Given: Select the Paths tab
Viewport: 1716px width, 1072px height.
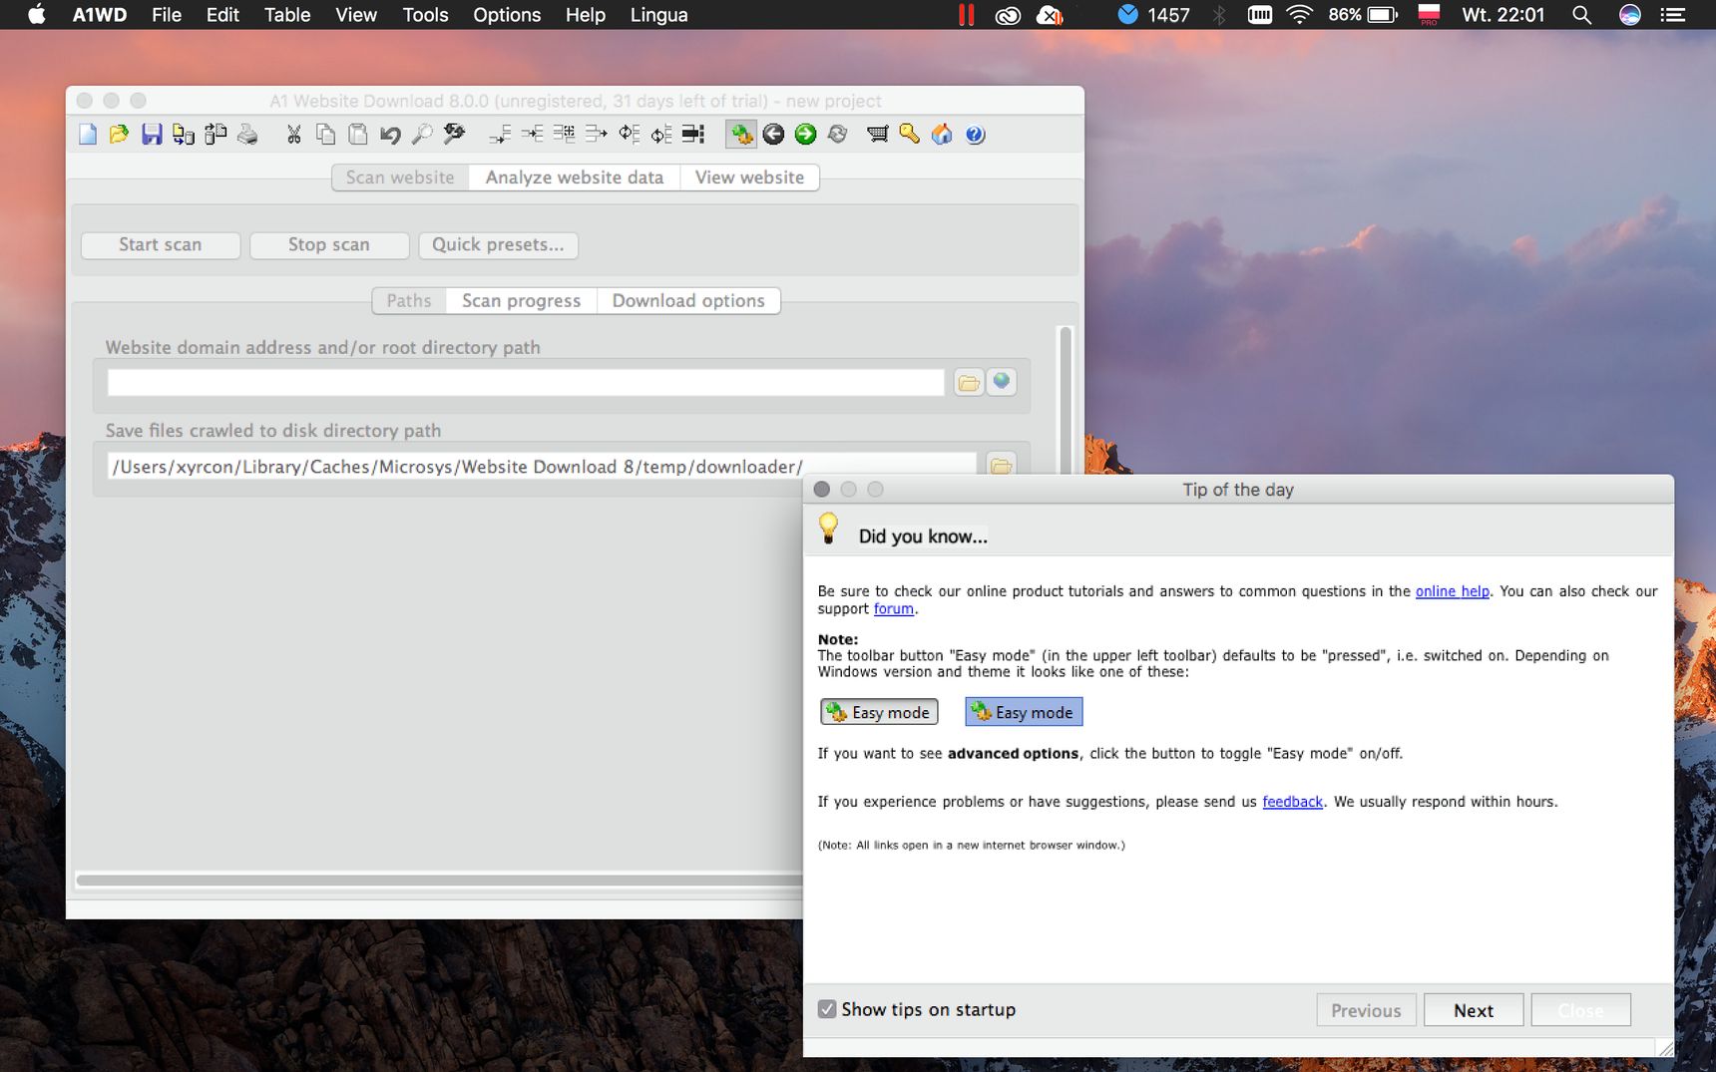Looking at the screenshot, I should (x=409, y=301).
